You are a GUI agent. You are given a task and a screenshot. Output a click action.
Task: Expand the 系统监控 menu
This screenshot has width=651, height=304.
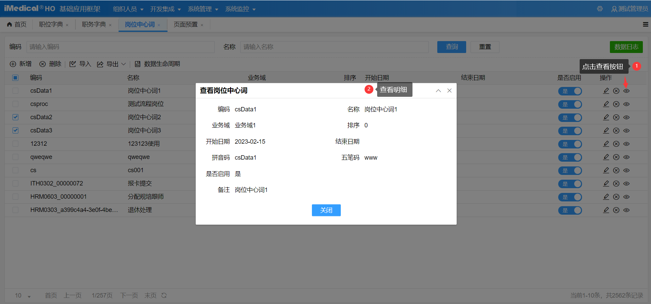point(240,9)
